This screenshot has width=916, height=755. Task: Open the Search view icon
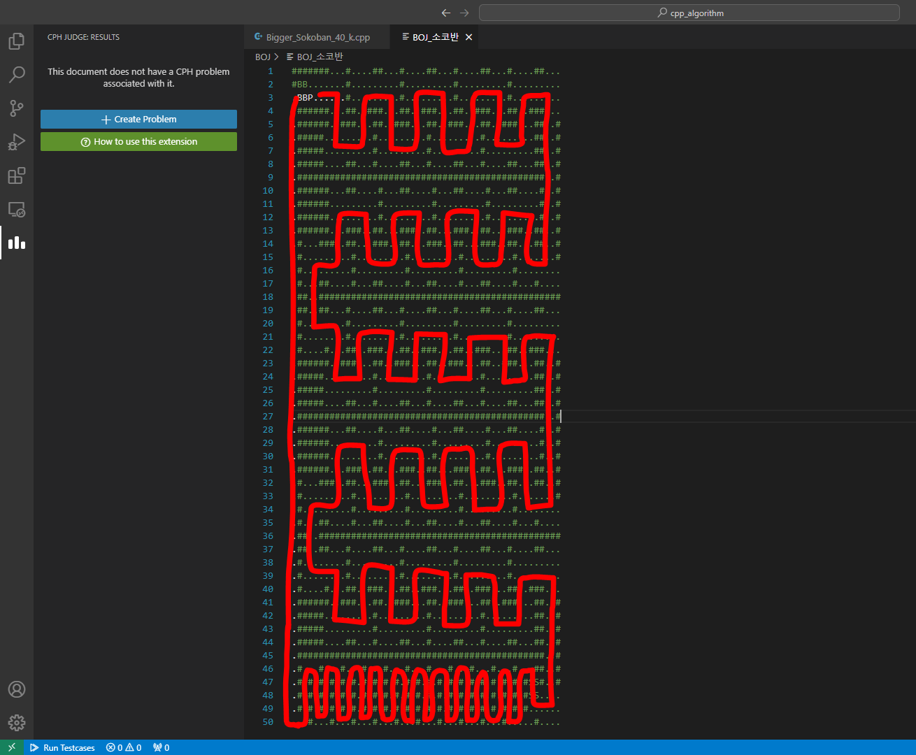pyautogui.click(x=17, y=75)
